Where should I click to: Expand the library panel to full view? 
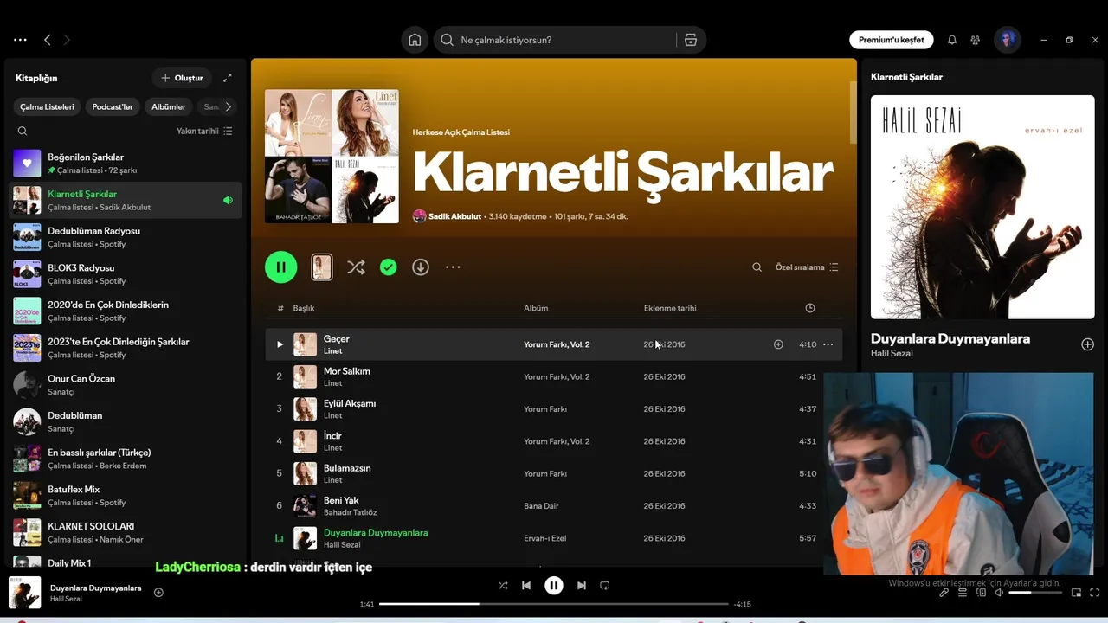click(228, 78)
